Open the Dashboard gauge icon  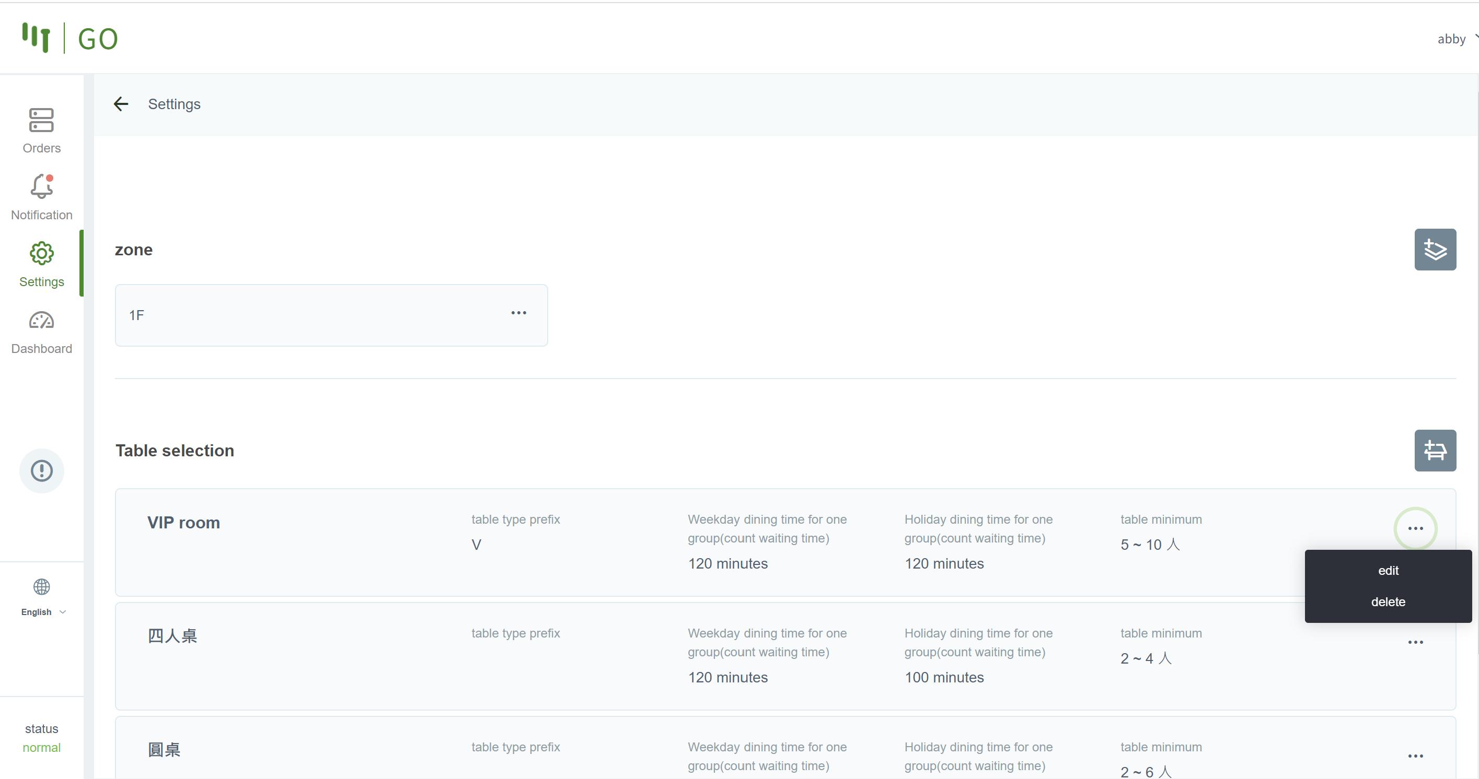pyautogui.click(x=41, y=321)
